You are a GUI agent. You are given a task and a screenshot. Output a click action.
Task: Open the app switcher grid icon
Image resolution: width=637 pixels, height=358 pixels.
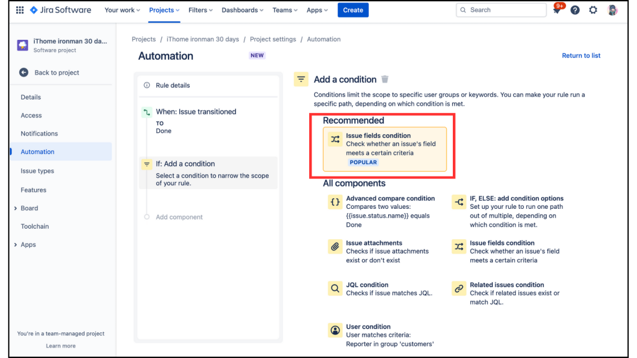tap(19, 10)
